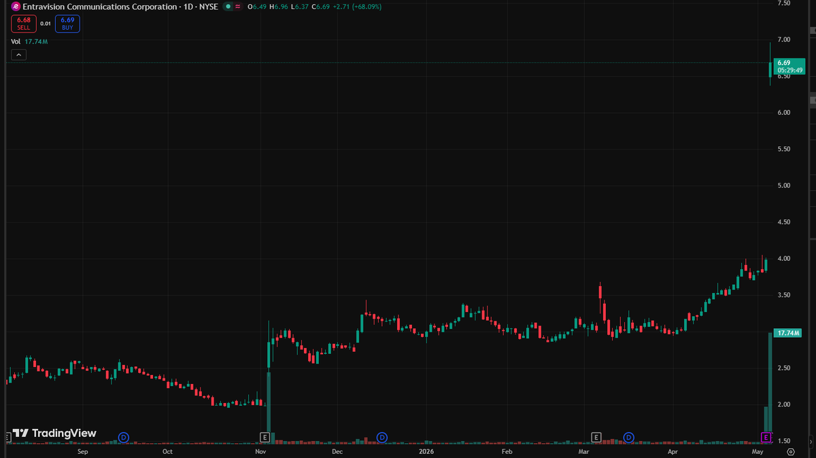
Task: Click the 6.68 SELL button
Action: pos(24,24)
